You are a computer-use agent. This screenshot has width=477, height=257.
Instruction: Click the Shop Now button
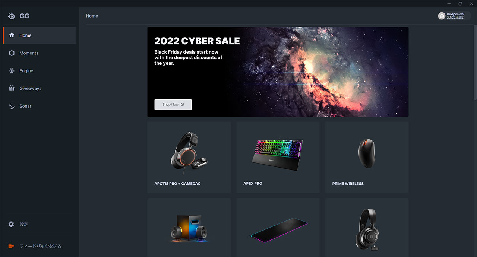pos(173,105)
